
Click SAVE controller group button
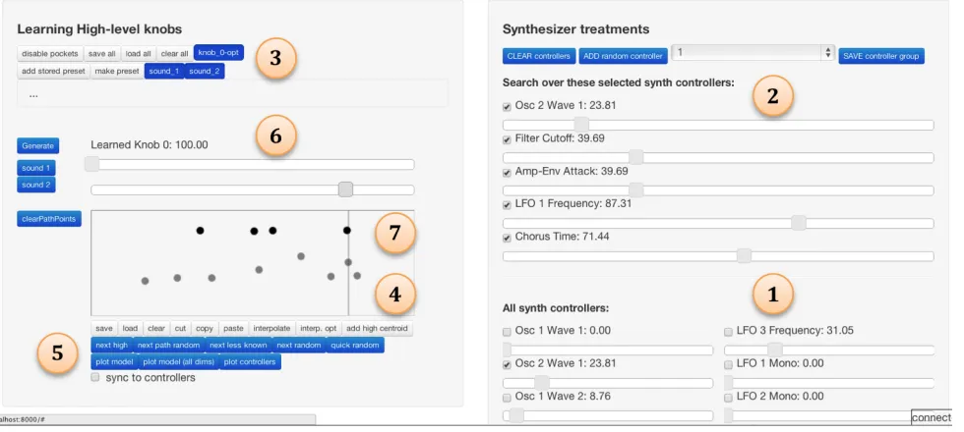881,56
